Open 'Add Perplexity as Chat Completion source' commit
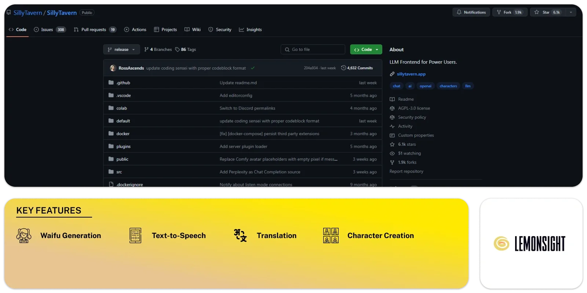This screenshot has width=587, height=293. [260, 172]
